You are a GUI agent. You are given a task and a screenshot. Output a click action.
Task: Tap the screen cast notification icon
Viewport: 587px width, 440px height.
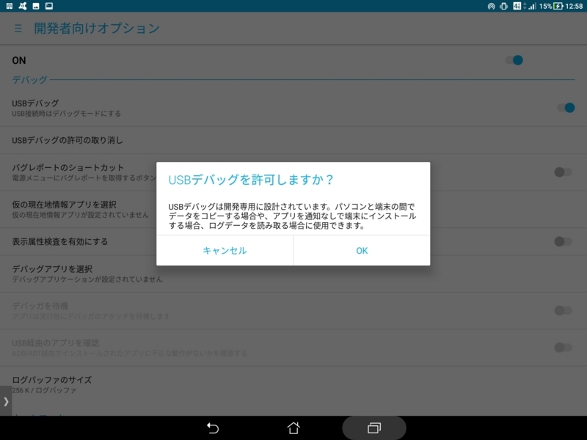pos(49,6)
